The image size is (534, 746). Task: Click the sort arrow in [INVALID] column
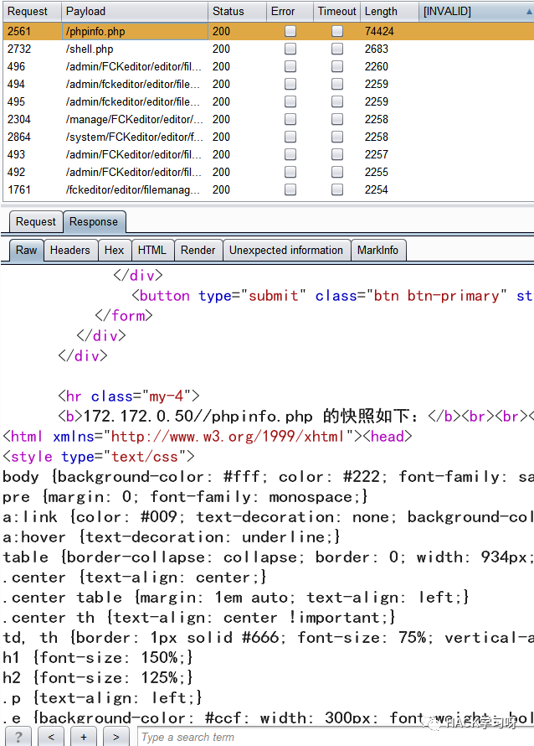529,12
